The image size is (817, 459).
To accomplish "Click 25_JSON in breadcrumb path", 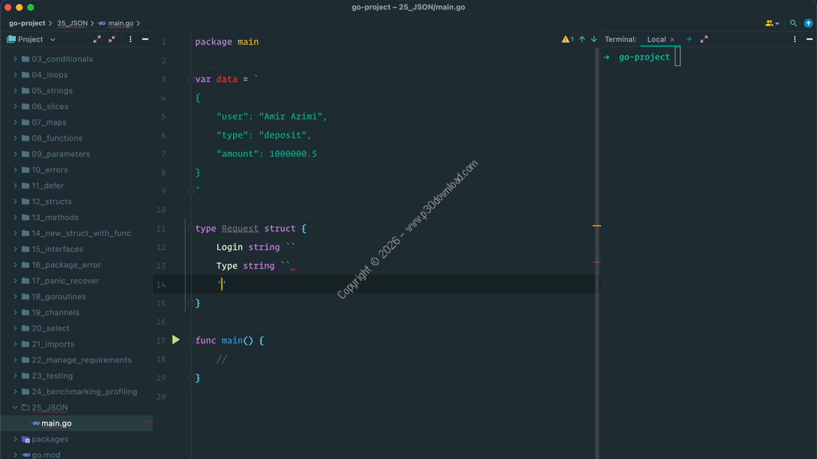I will [x=72, y=23].
